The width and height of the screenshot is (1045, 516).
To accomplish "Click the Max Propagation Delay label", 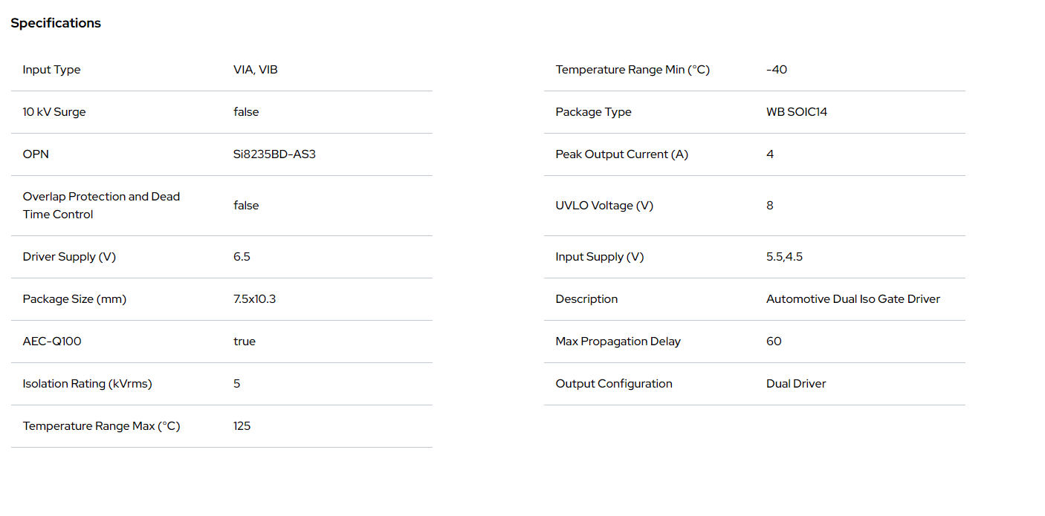I will [x=618, y=342].
